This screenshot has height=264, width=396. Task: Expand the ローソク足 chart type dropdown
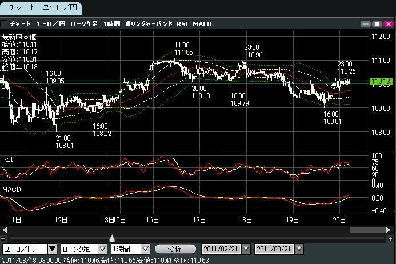pyautogui.click(x=102, y=249)
